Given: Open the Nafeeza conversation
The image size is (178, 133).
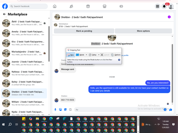Looking at the screenshot, I should [x=24, y=73].
